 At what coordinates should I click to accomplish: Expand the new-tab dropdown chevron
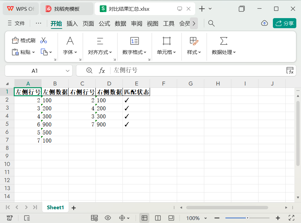tap(210, 9)
